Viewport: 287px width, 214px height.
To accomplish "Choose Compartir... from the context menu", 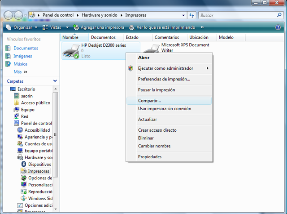I will point(149,101).
